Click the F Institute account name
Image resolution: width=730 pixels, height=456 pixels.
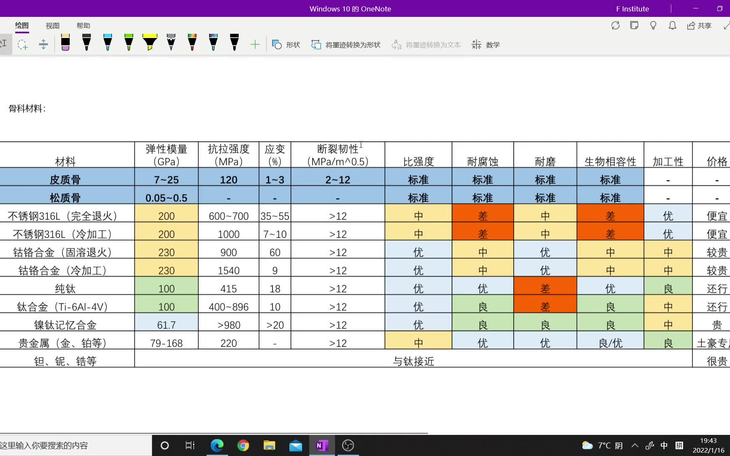[x=632, y=9]
